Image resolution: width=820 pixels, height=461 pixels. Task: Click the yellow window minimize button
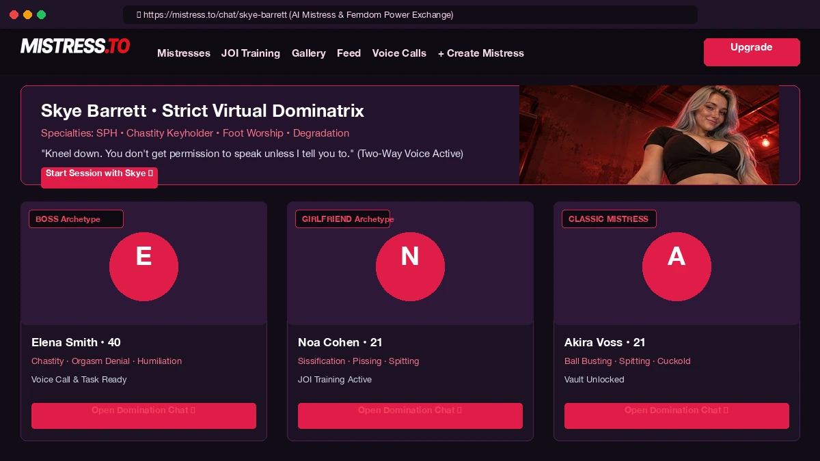(27, 14)
